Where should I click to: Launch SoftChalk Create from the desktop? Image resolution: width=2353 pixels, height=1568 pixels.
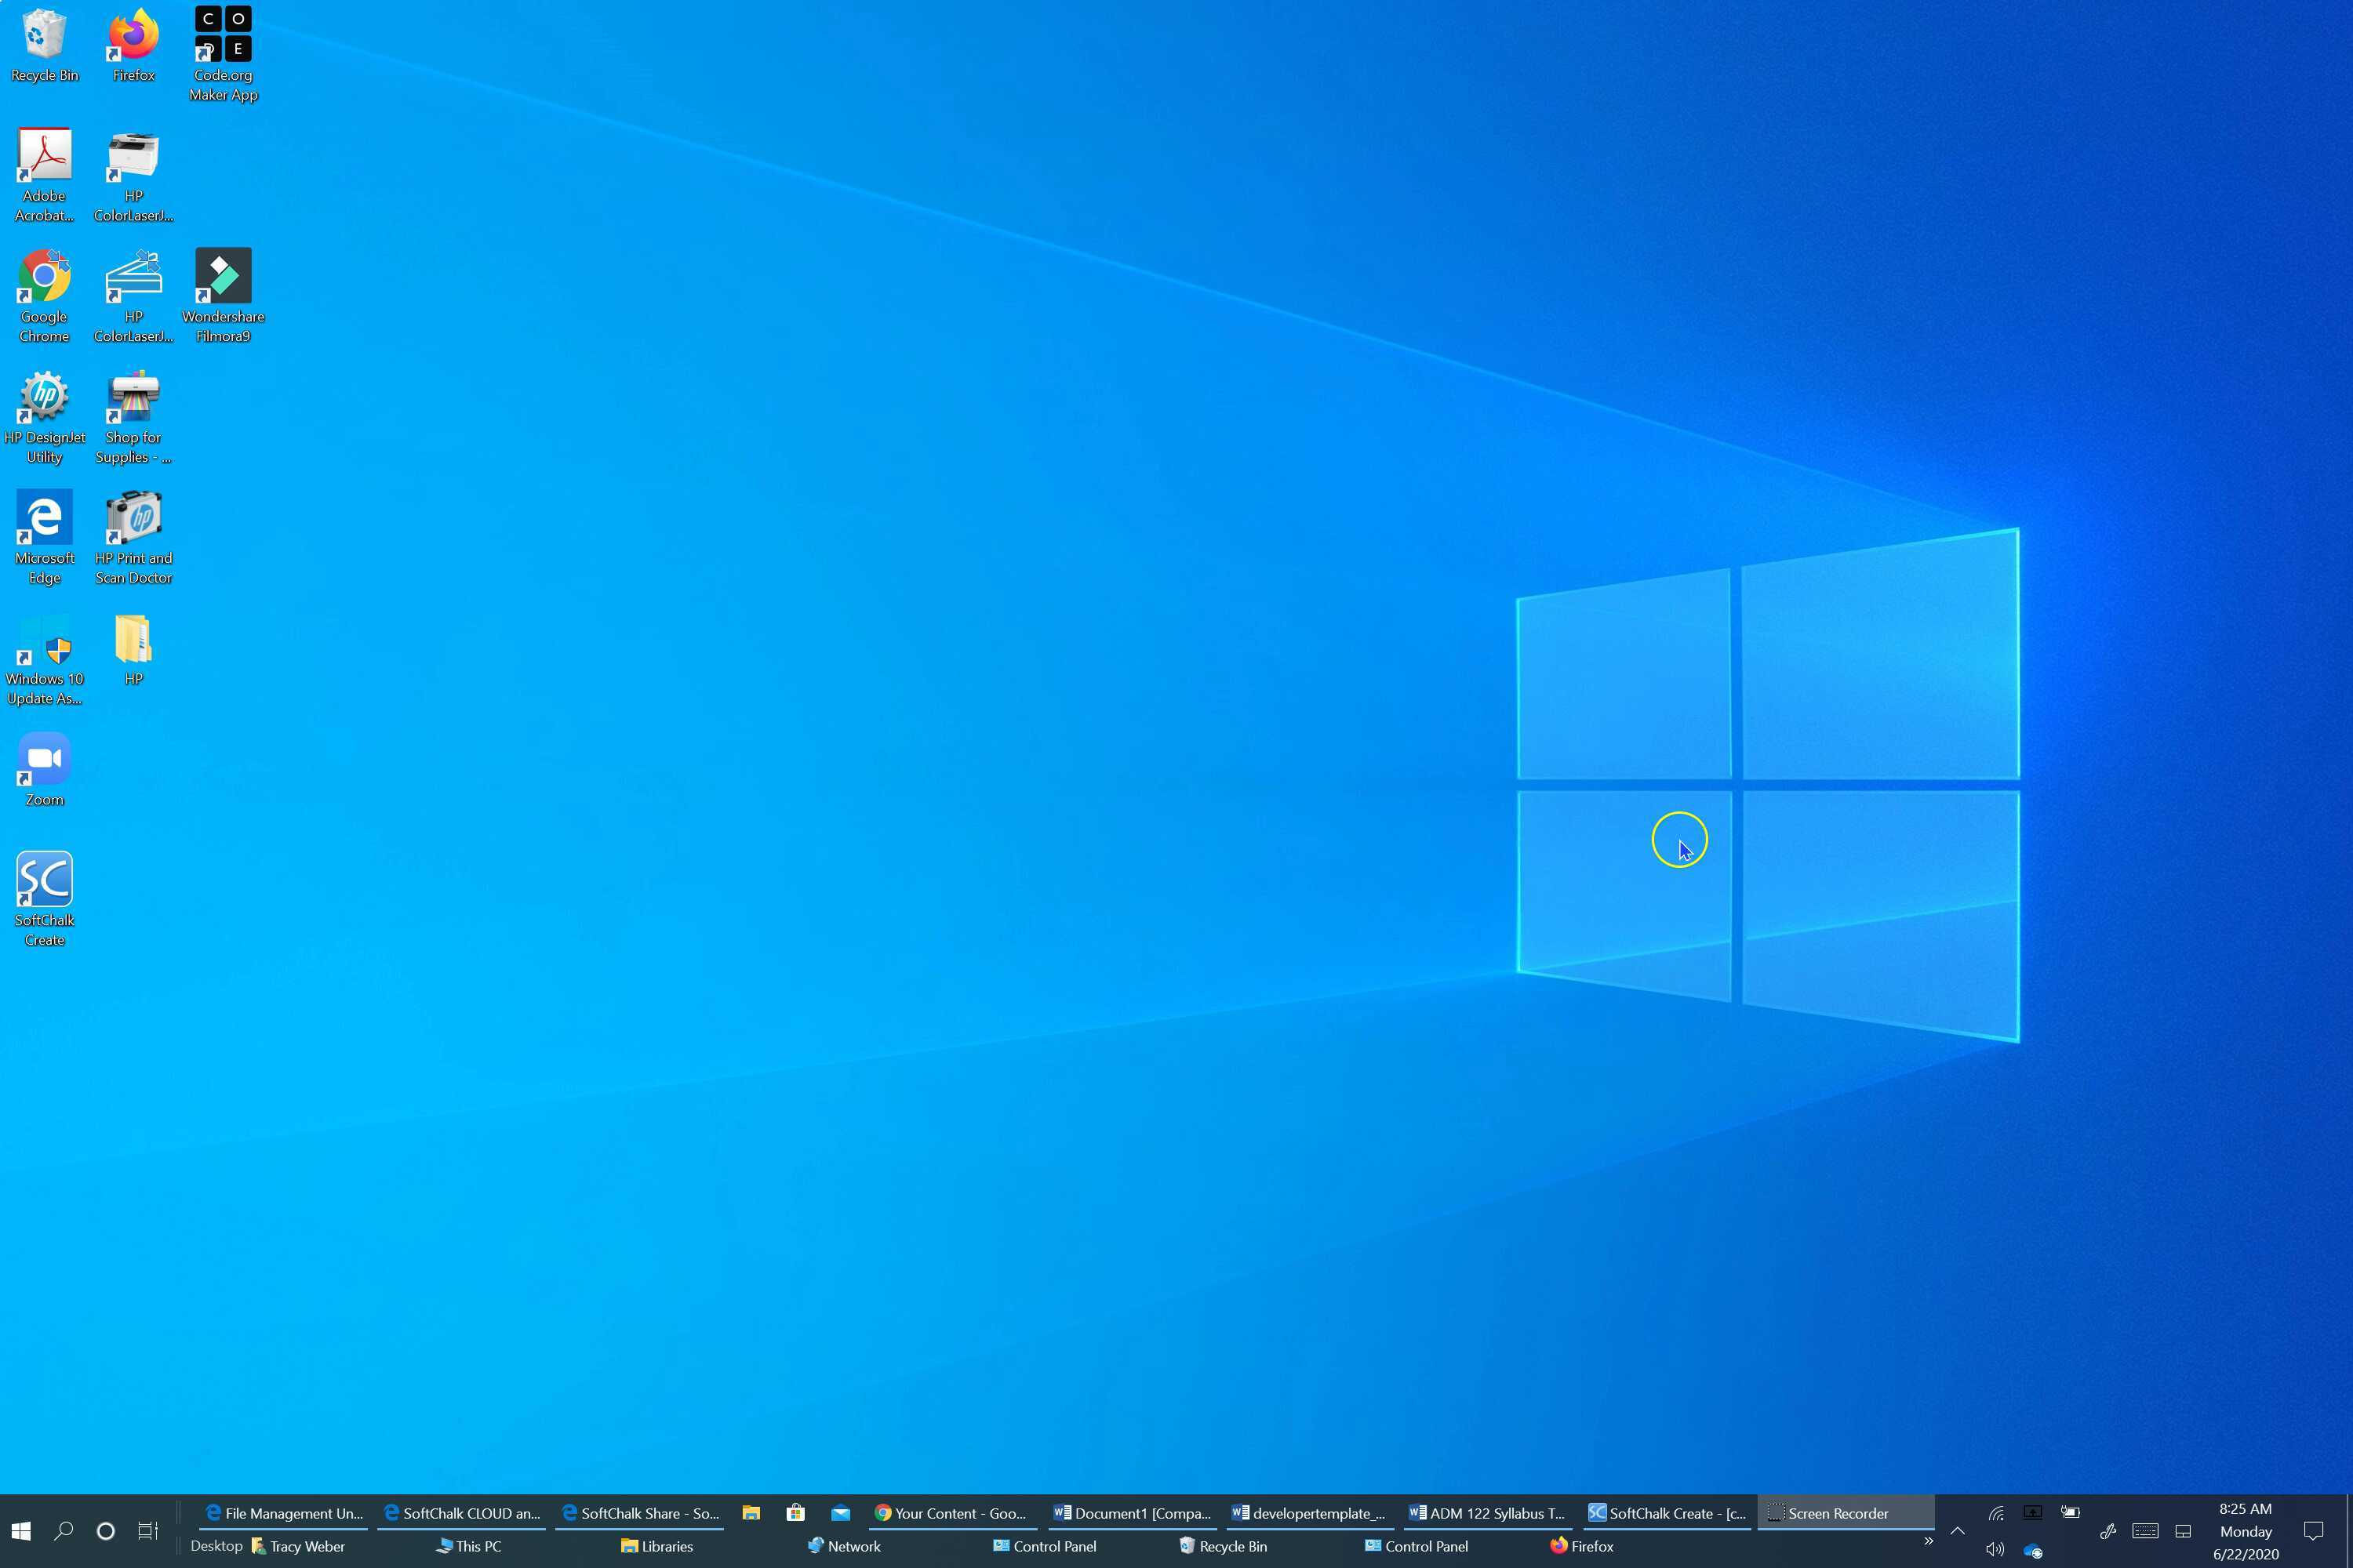point(44,880)
